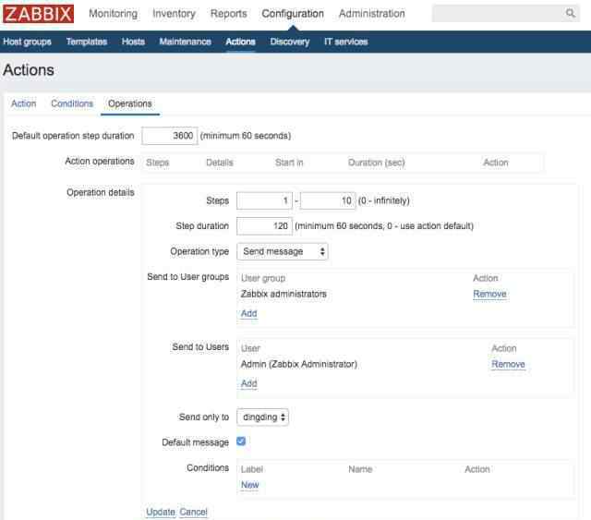
Task: Open the Reports menu
Action: coord(228,14)
